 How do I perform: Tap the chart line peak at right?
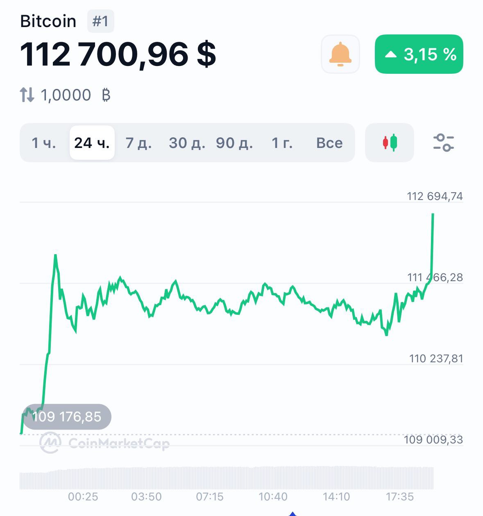pos(433,214)
